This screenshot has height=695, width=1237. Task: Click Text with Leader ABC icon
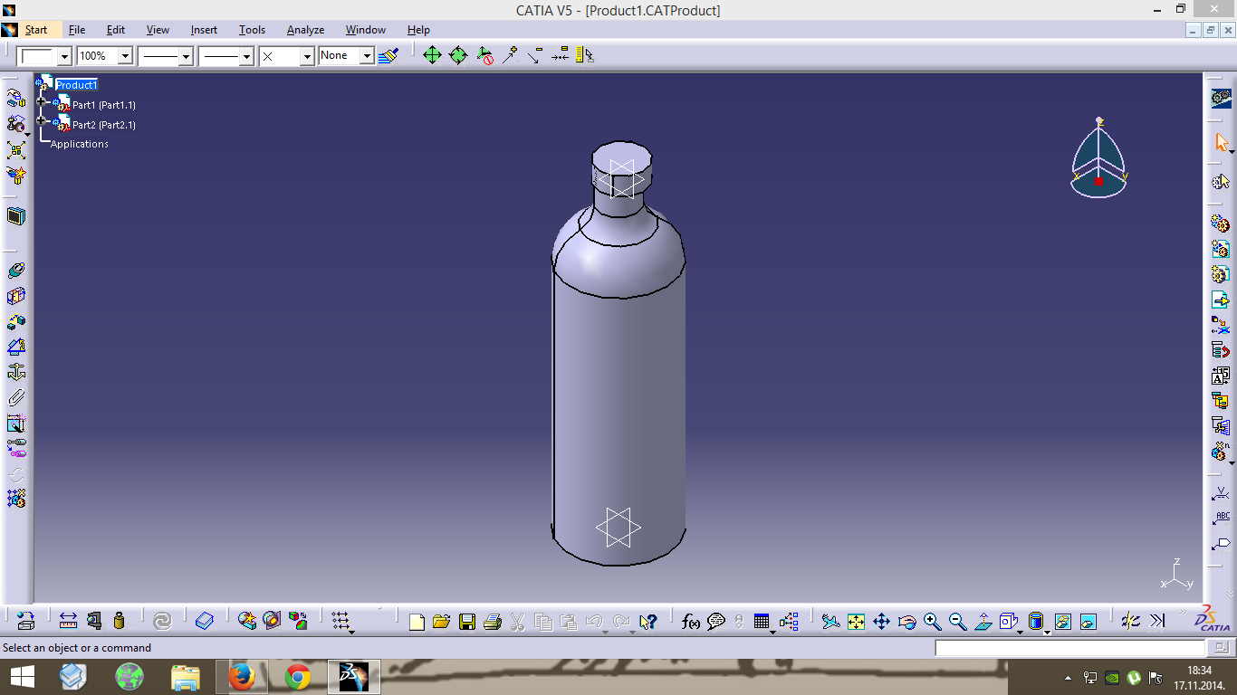click(x=1222, y=519)
